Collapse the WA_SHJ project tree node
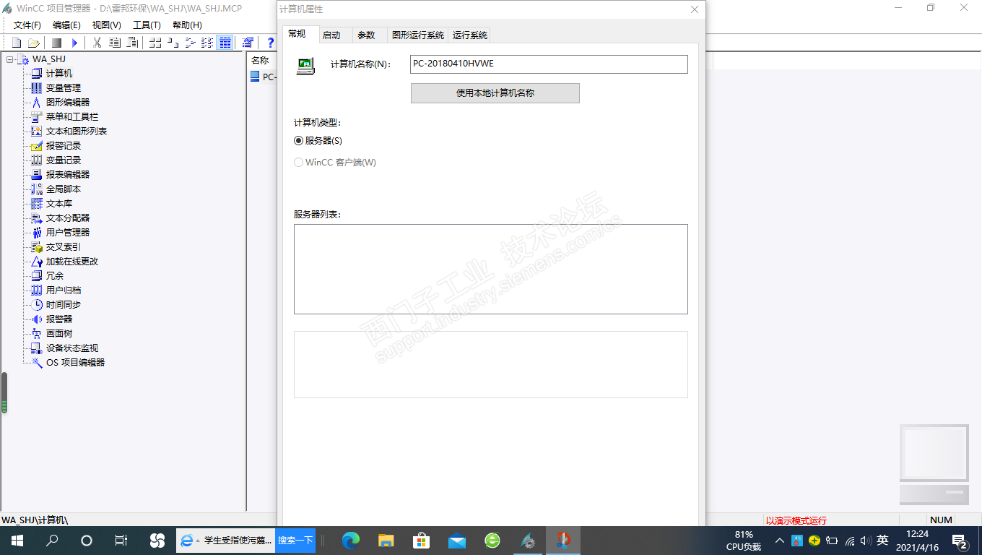This screenshot has height=555, width=982. click(10, 59)
